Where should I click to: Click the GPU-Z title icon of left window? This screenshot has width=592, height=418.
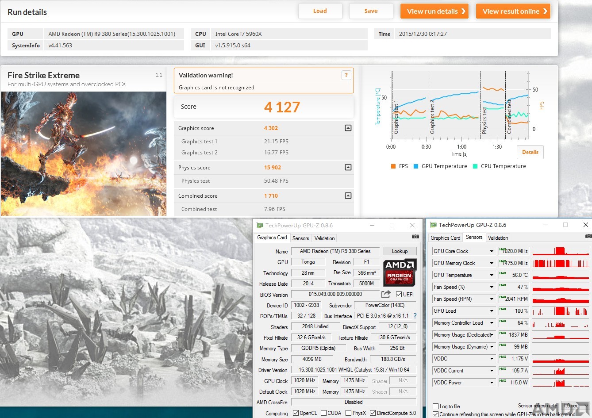pyautogui.click(x=260, y=225)
